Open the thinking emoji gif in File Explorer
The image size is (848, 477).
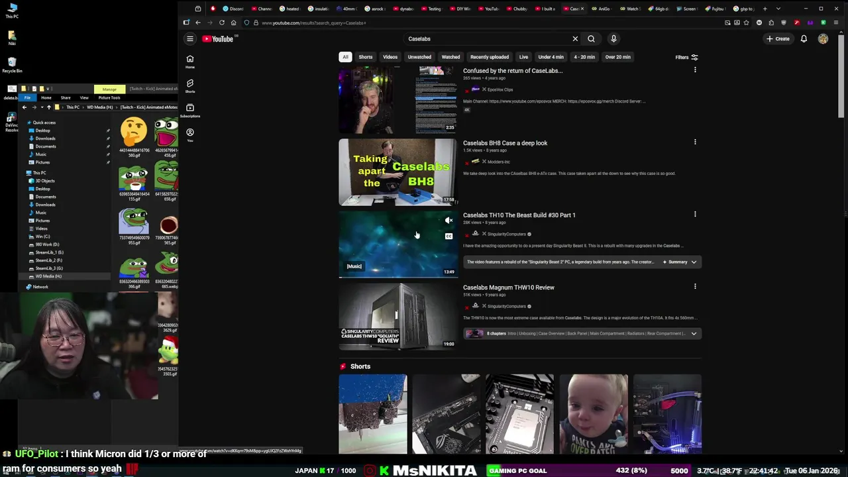134,137
